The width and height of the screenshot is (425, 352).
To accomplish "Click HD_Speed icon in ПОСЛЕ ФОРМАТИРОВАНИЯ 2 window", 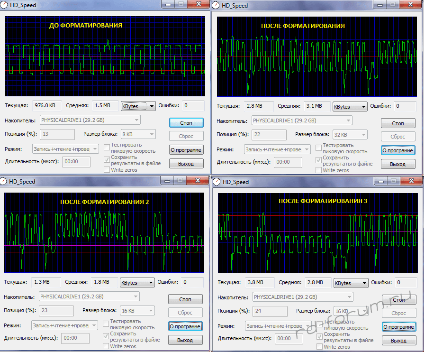I will click(5, 182).
